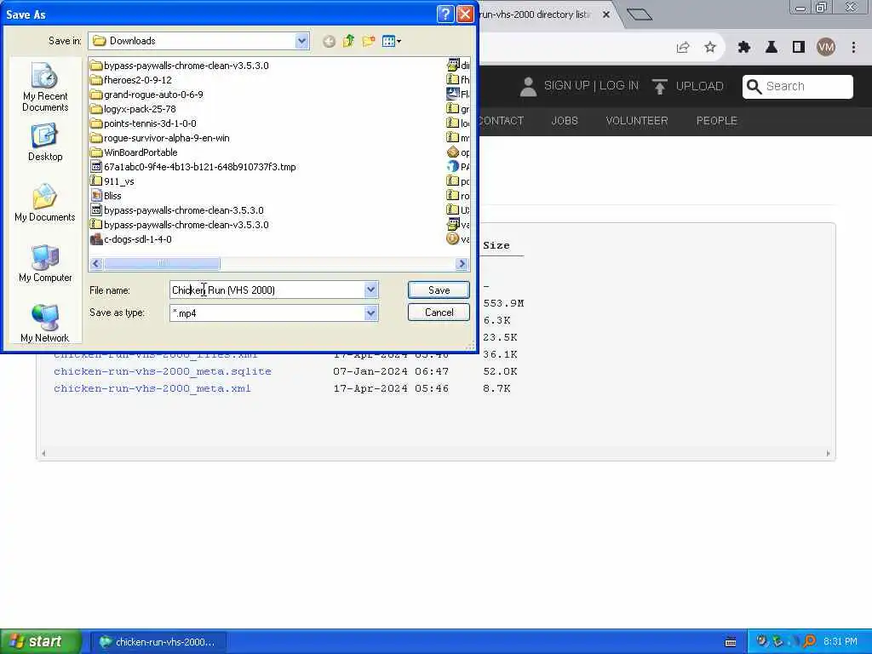Open the PEOPLE navigation item

(x=717, y=121)
